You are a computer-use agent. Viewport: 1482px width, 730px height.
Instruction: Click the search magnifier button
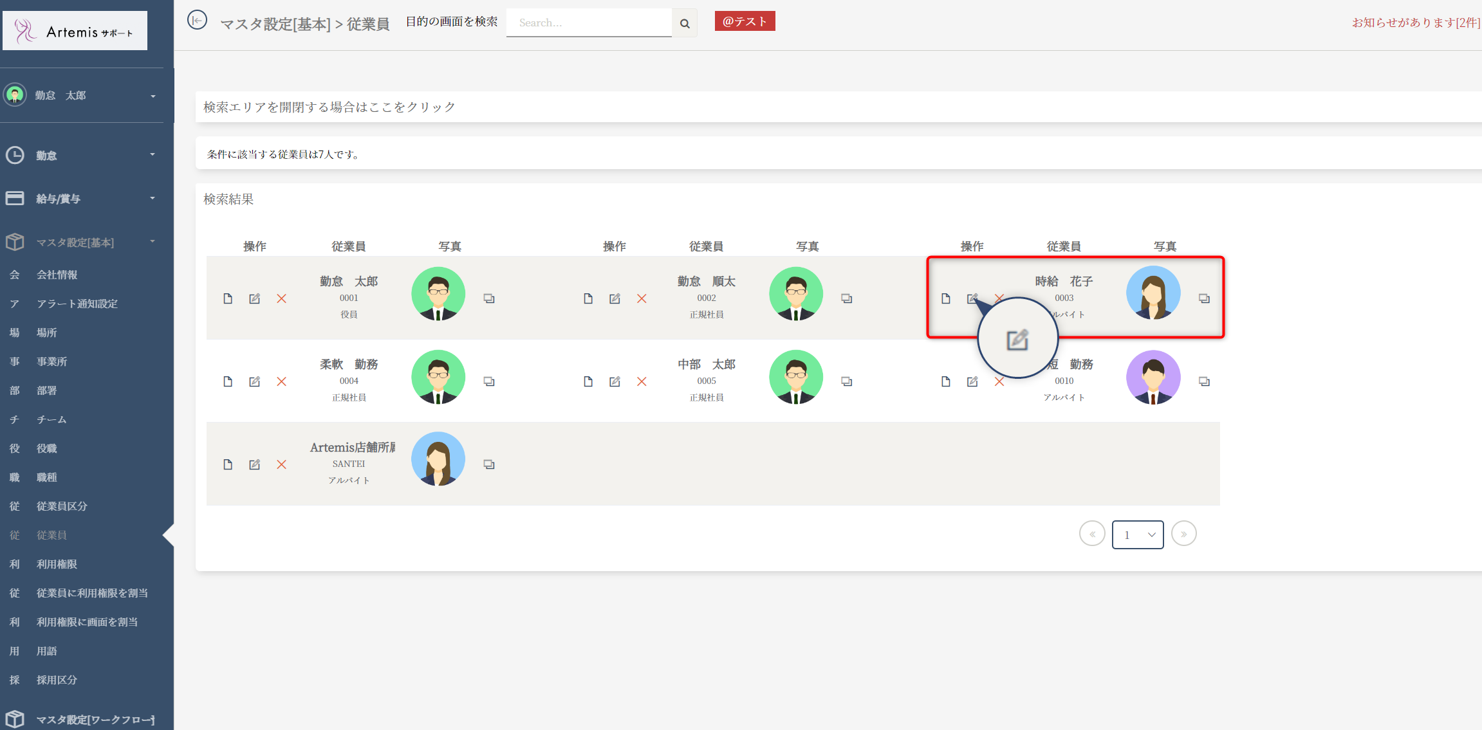click(685, 23)
